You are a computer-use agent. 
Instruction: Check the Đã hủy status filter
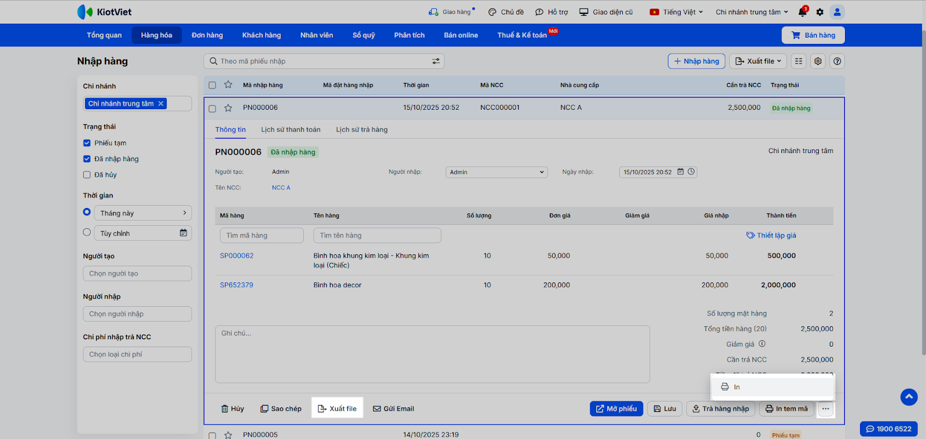click(87, 174)
